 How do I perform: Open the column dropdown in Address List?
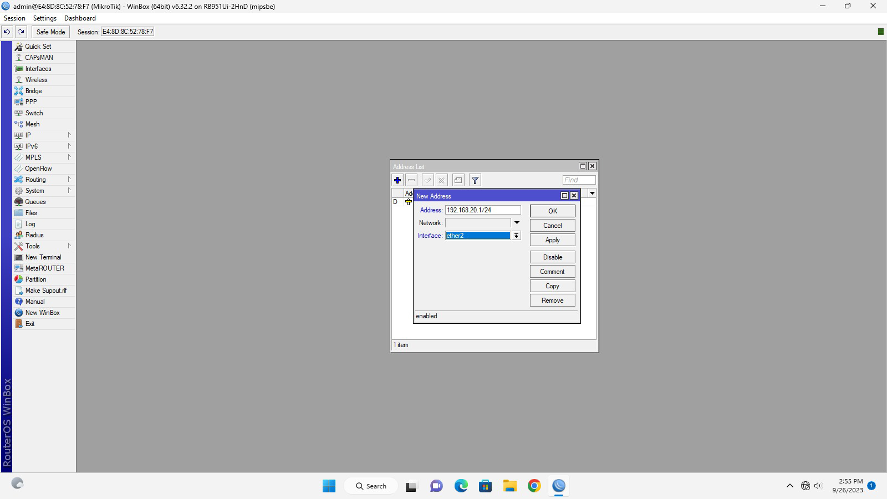[592, 193]
